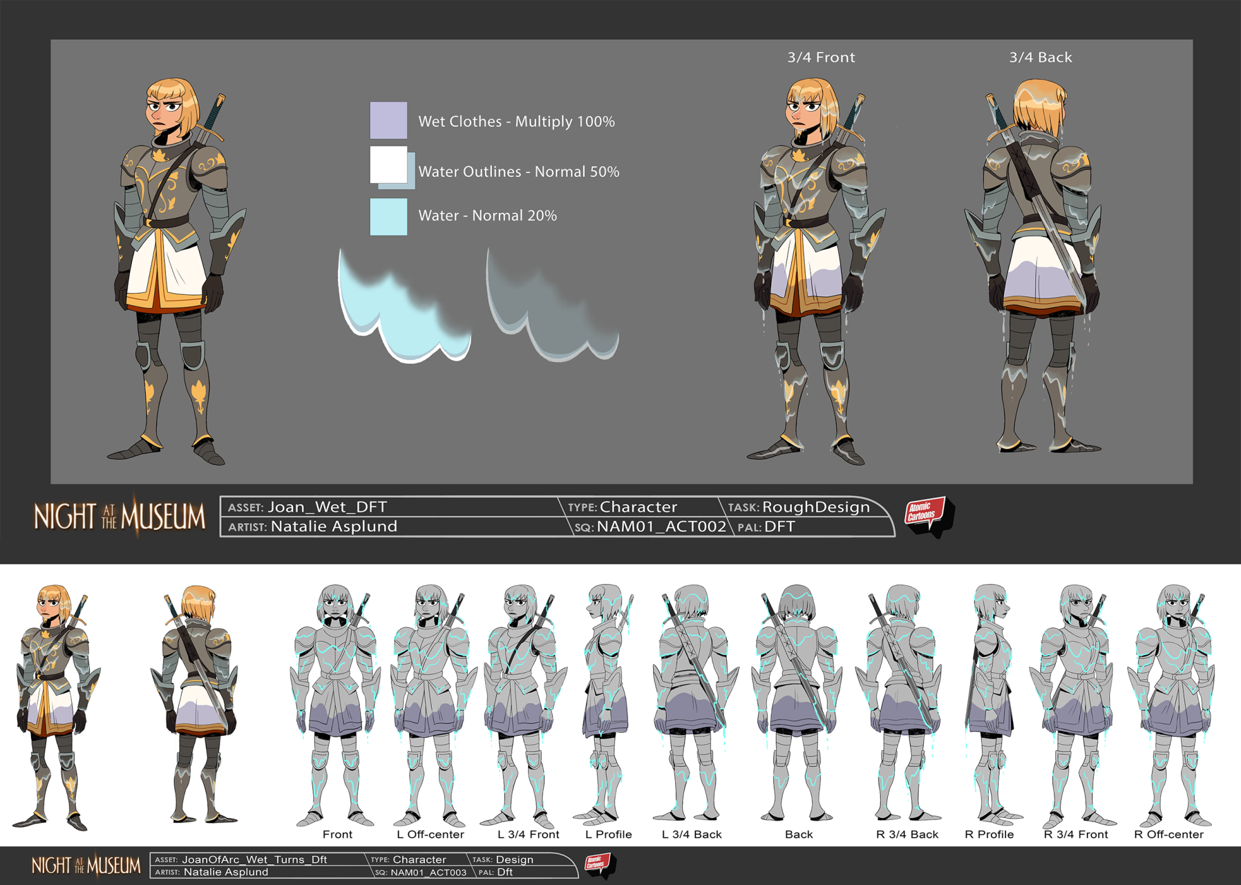
Task: Select the grey Front turnaround figure
Action: [x=336, y=705]
